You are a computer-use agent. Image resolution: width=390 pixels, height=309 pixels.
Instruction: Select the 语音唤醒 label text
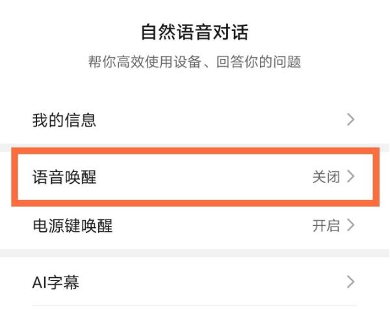click(x=64, y=177)
